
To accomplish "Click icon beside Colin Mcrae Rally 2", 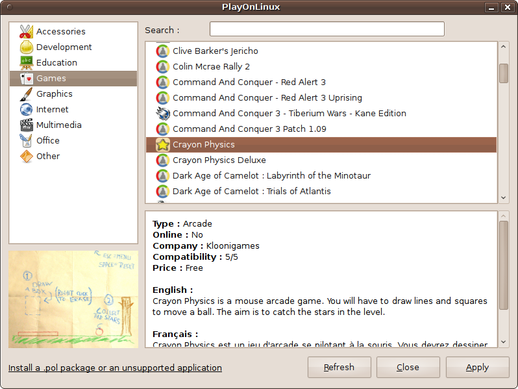I will click(x=162, y=66).
